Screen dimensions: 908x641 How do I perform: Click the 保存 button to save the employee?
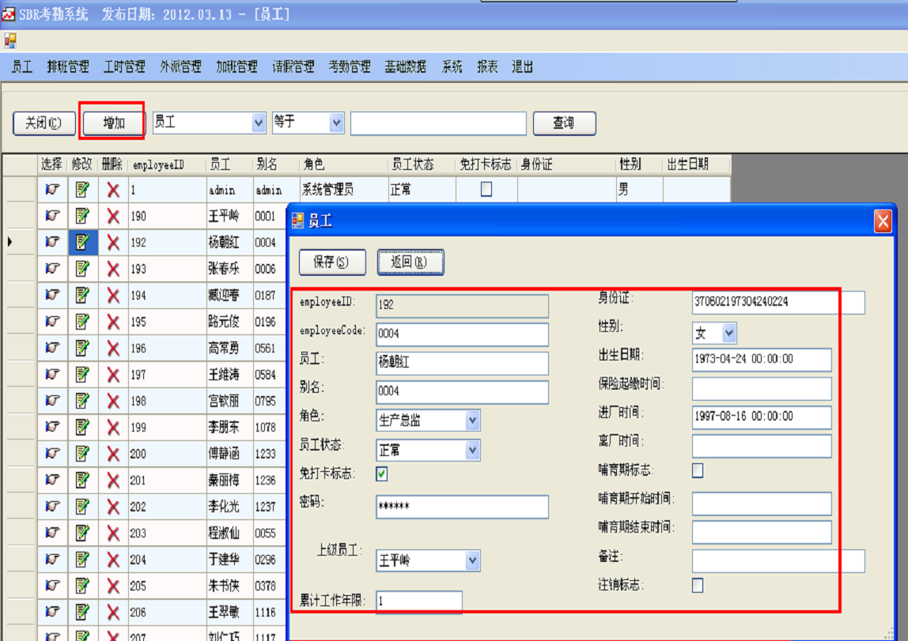pos(332,262)
